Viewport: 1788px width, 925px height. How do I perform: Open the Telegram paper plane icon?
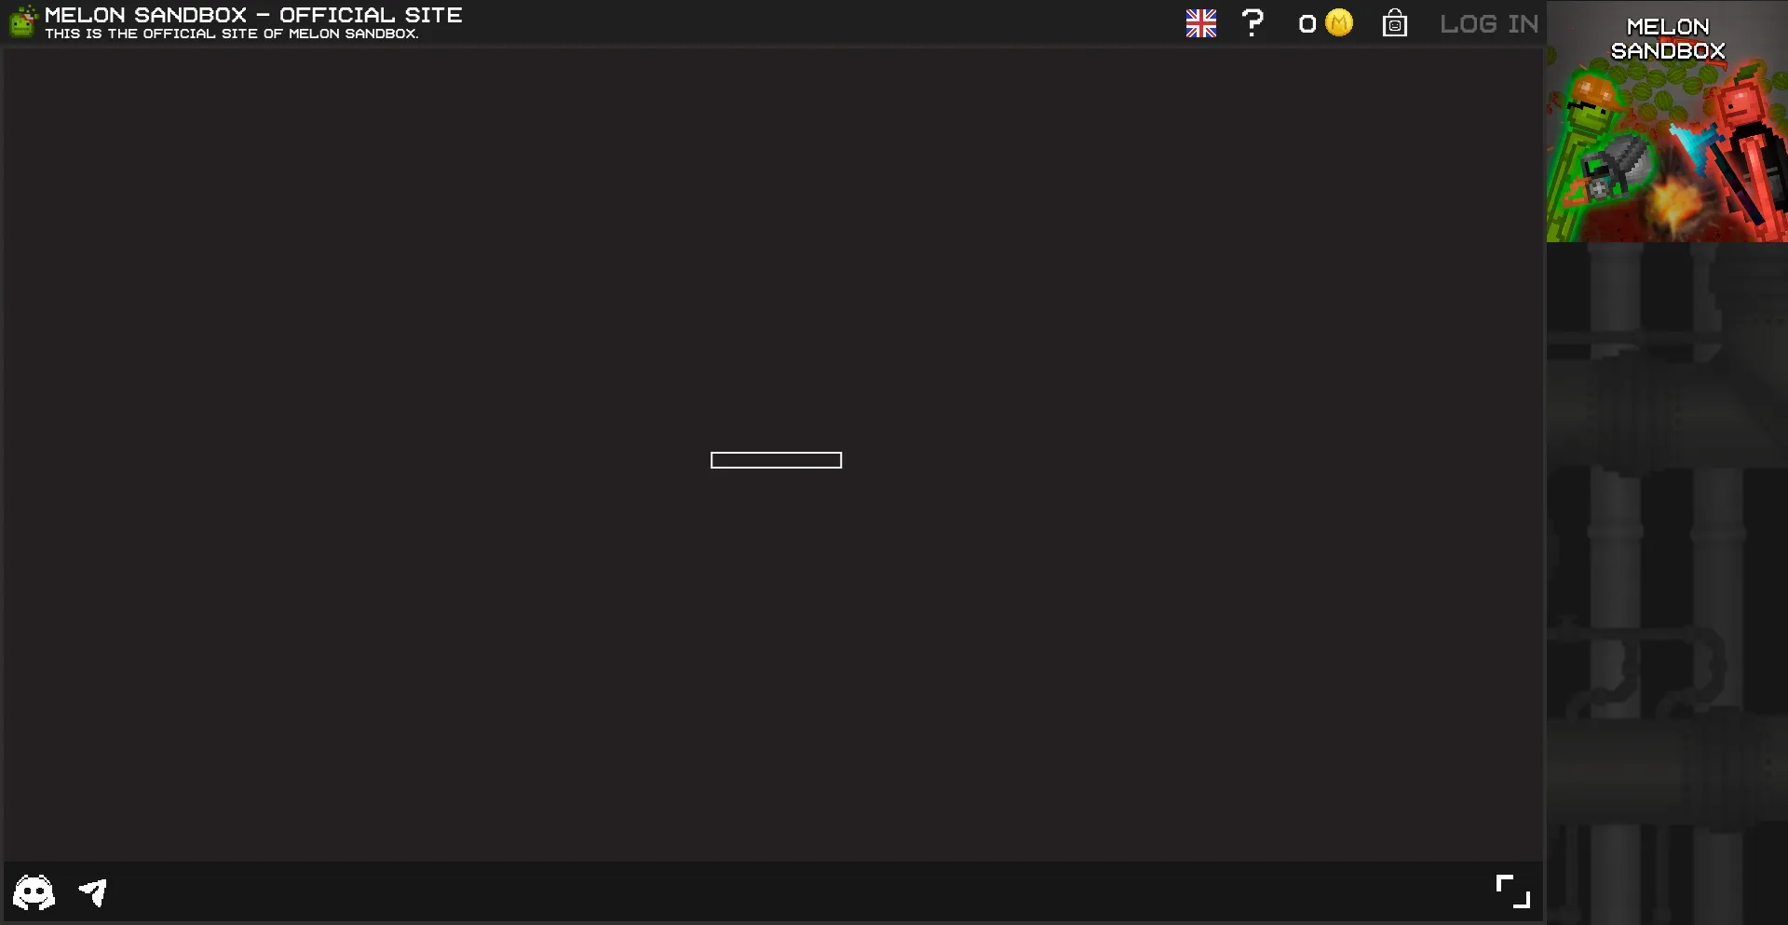coord(93,892)
